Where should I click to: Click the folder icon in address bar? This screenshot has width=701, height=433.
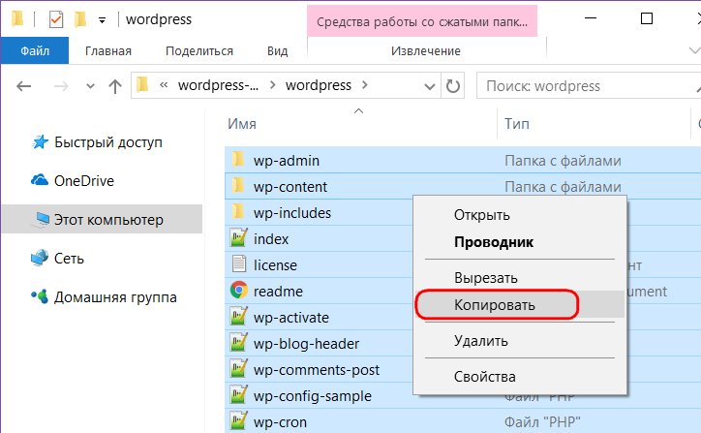click(142, 84)
